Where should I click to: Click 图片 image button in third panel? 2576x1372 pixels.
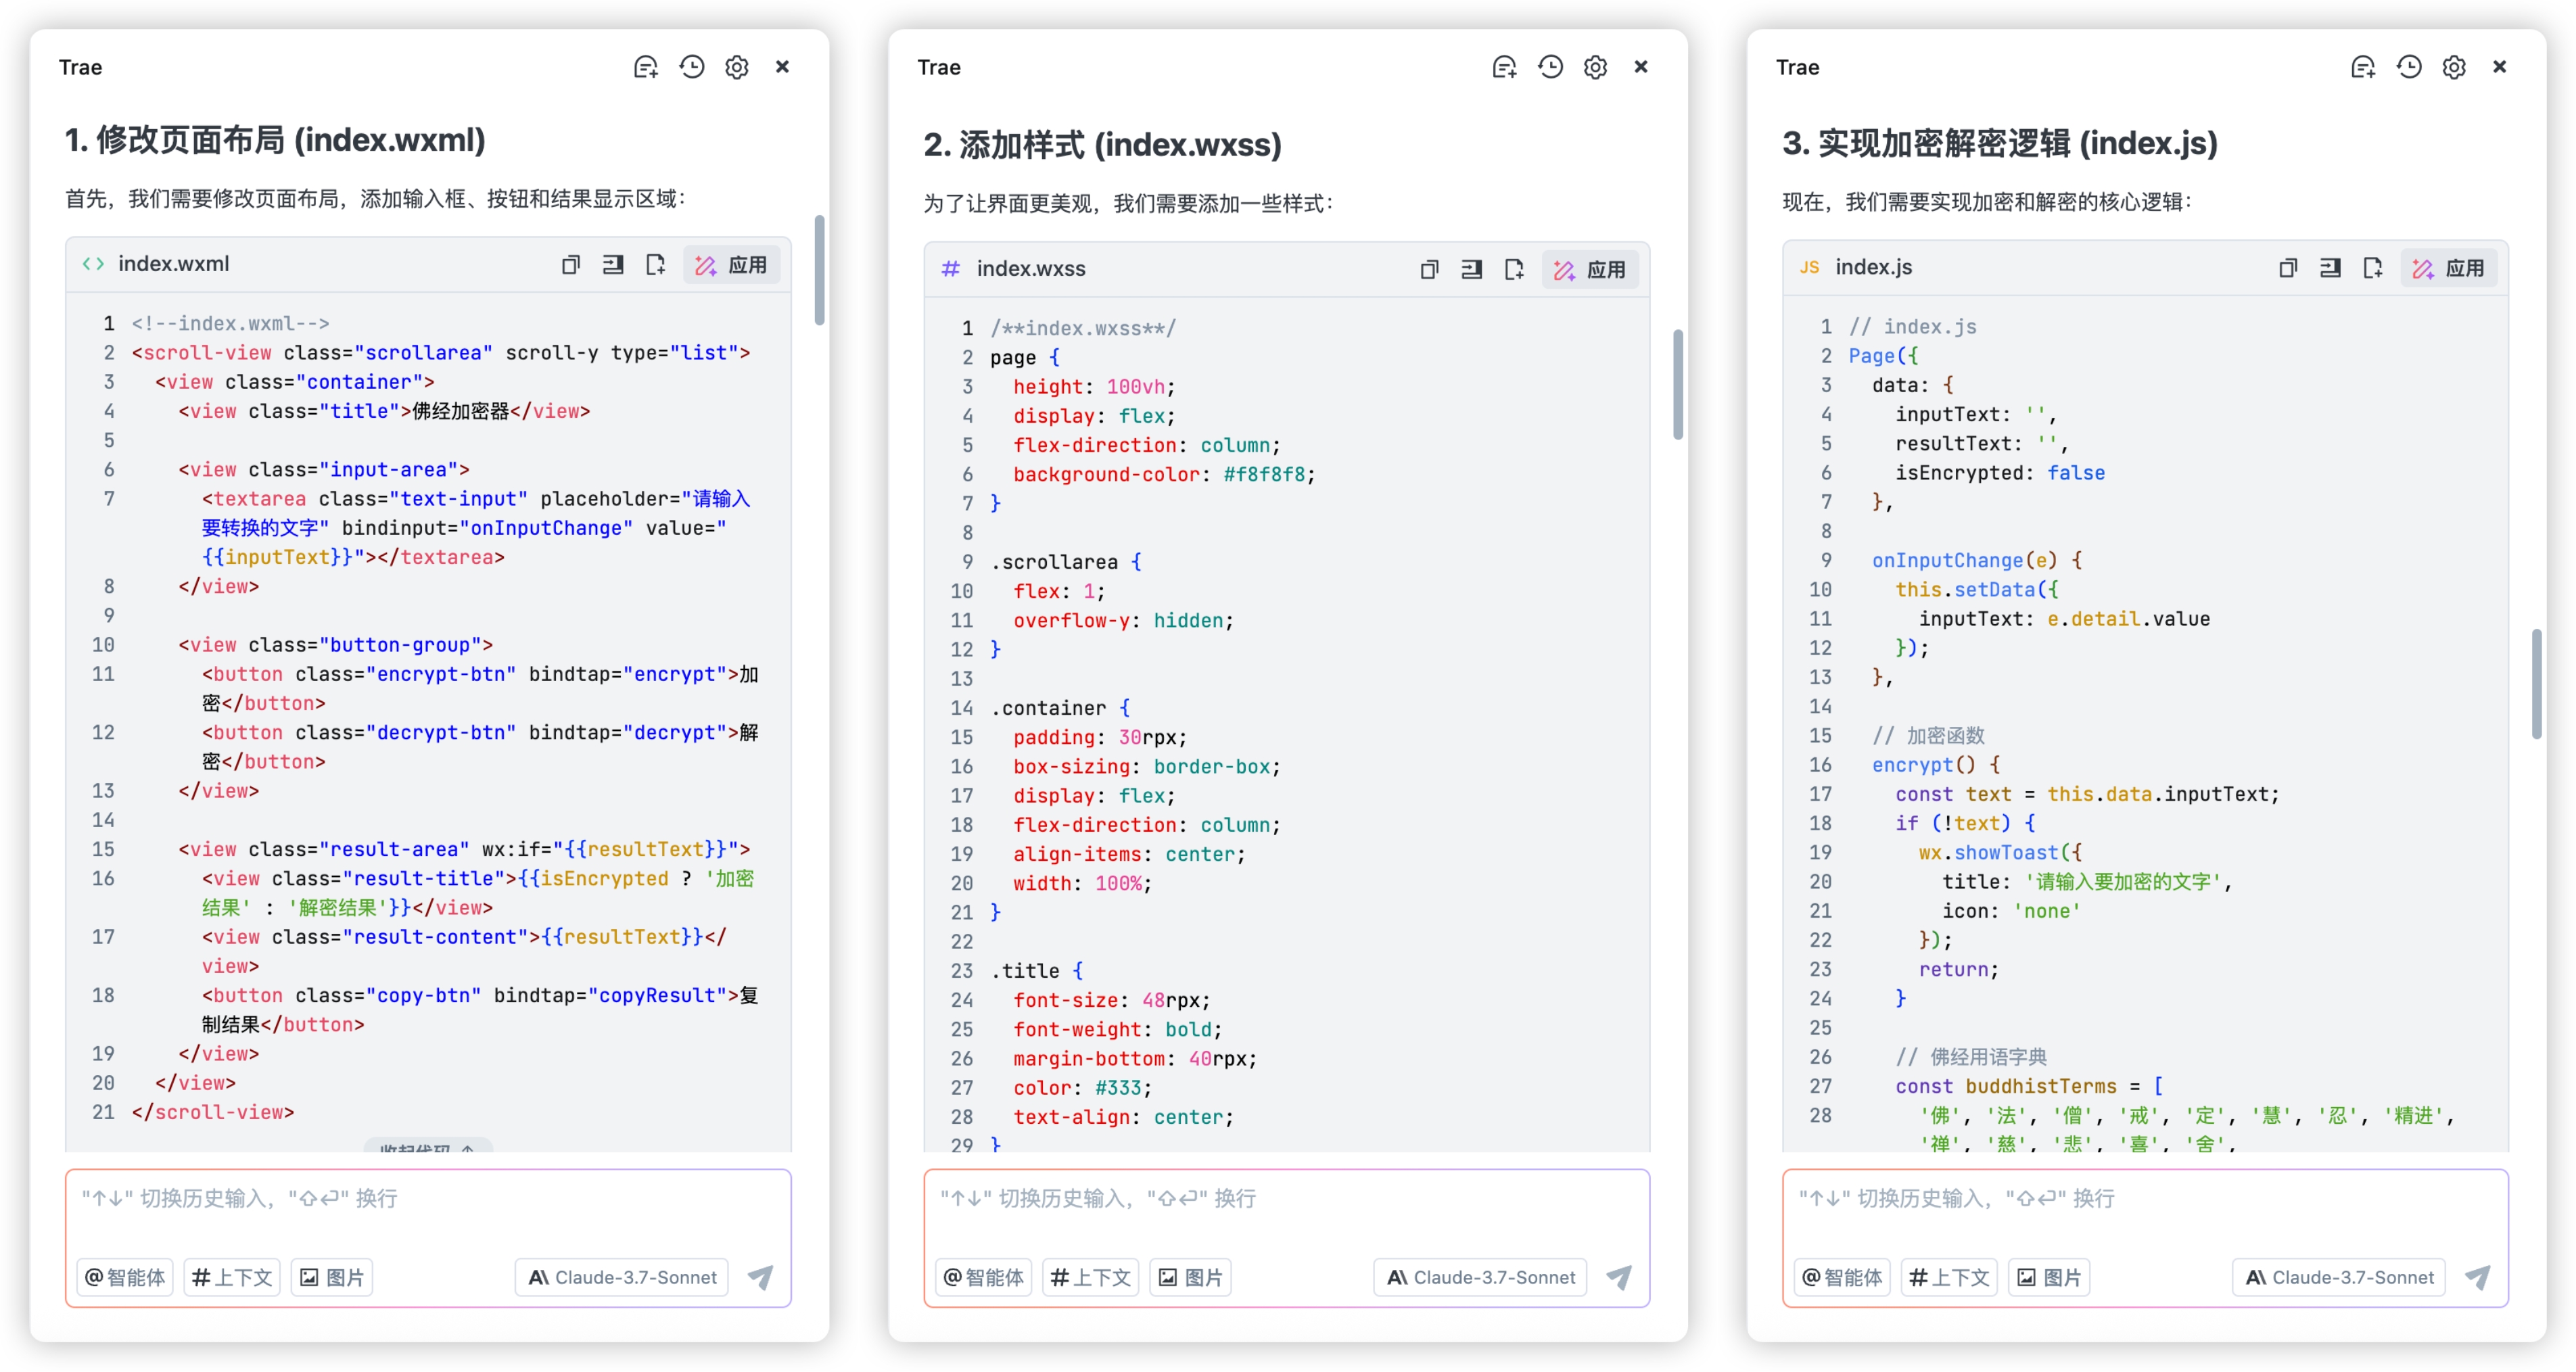tap(2049, 1277)
